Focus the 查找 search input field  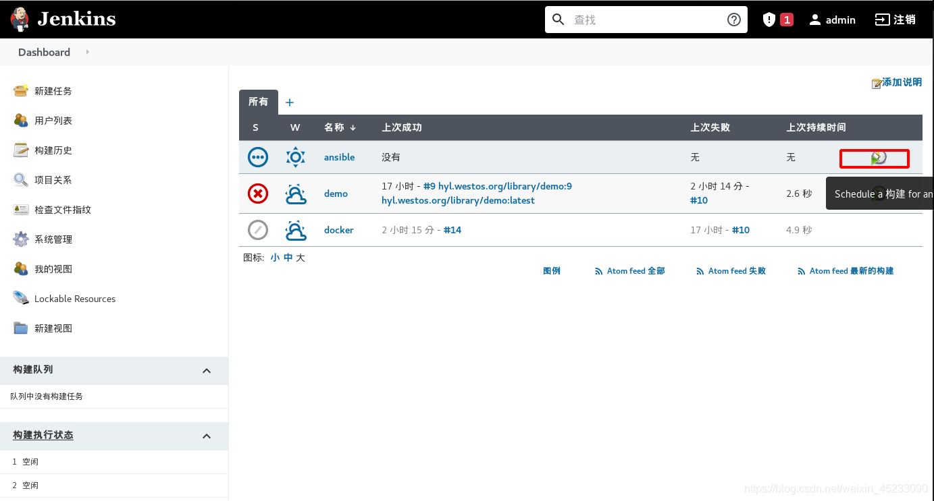point(646,20)
